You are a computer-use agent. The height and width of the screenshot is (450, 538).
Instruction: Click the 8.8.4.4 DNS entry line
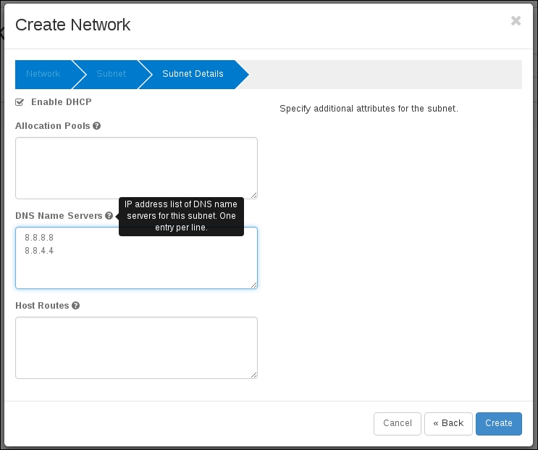click(39, 251)
